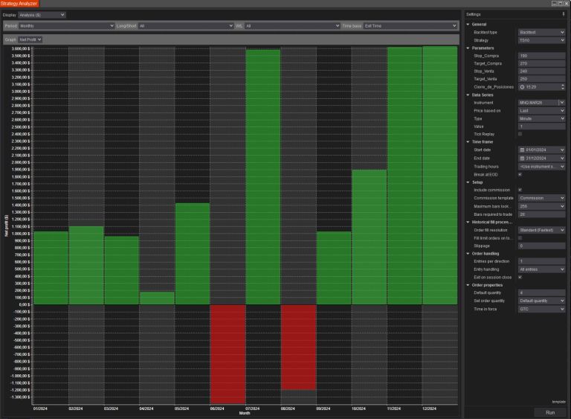Click the Stop_Compra value field
The width and height of the screenshot is (571, 419).
541,56
